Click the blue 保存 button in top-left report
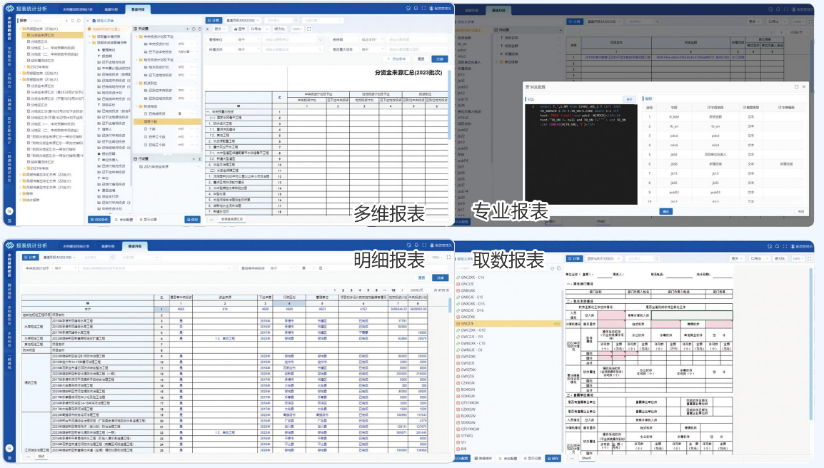The height and width of the screenshot is (468, 824). [191, 220]
